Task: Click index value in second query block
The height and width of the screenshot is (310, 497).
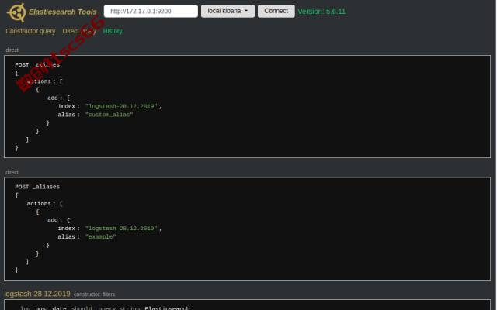Action: click(x=121, y=229)
